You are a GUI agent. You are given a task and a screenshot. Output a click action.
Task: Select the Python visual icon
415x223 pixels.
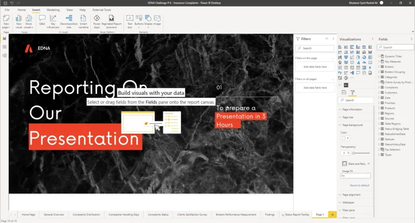340,73
